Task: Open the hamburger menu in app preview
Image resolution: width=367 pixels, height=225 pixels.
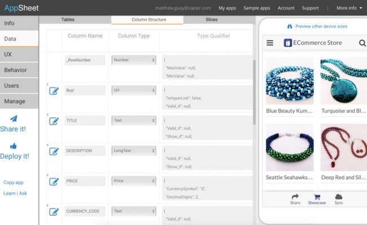Action: click(270, 43)
